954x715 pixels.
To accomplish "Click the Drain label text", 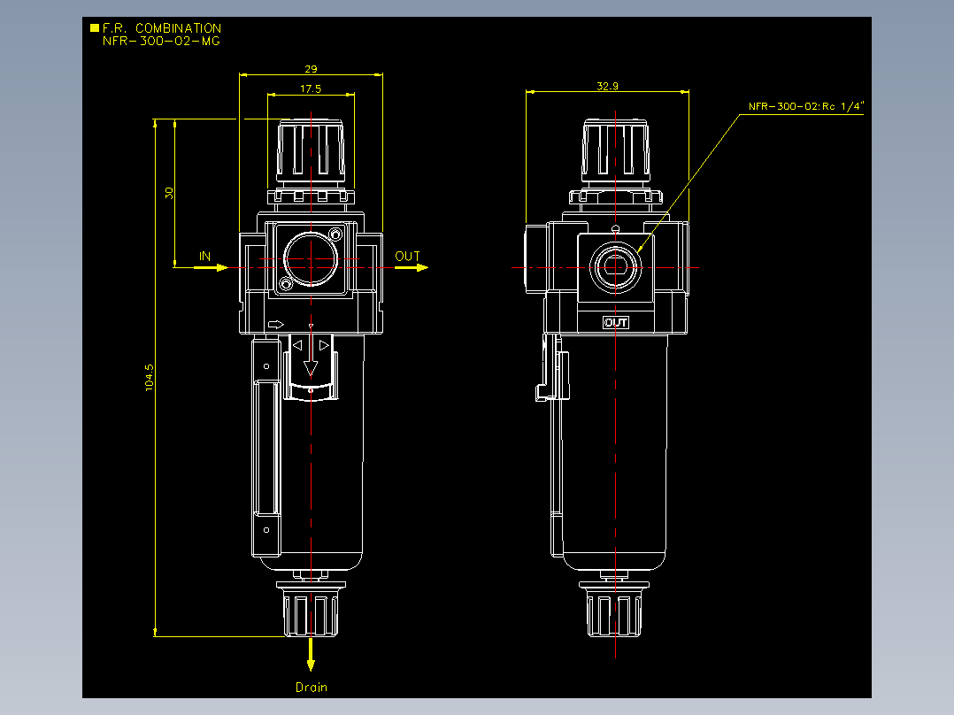I will (311, 687).
